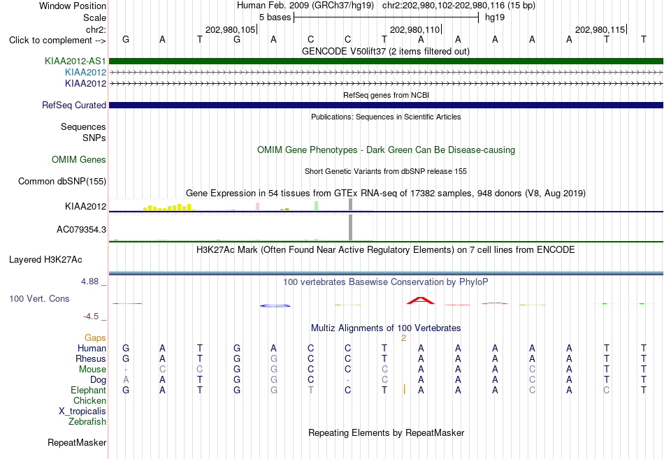Click the chr2:202,980,102-202,980,116 position text
This screenshot has height=459, width=664.
coord(459,6)
